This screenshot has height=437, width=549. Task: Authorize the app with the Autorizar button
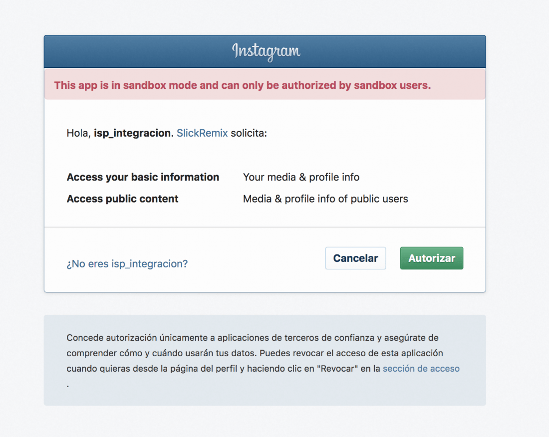[431, 258]
